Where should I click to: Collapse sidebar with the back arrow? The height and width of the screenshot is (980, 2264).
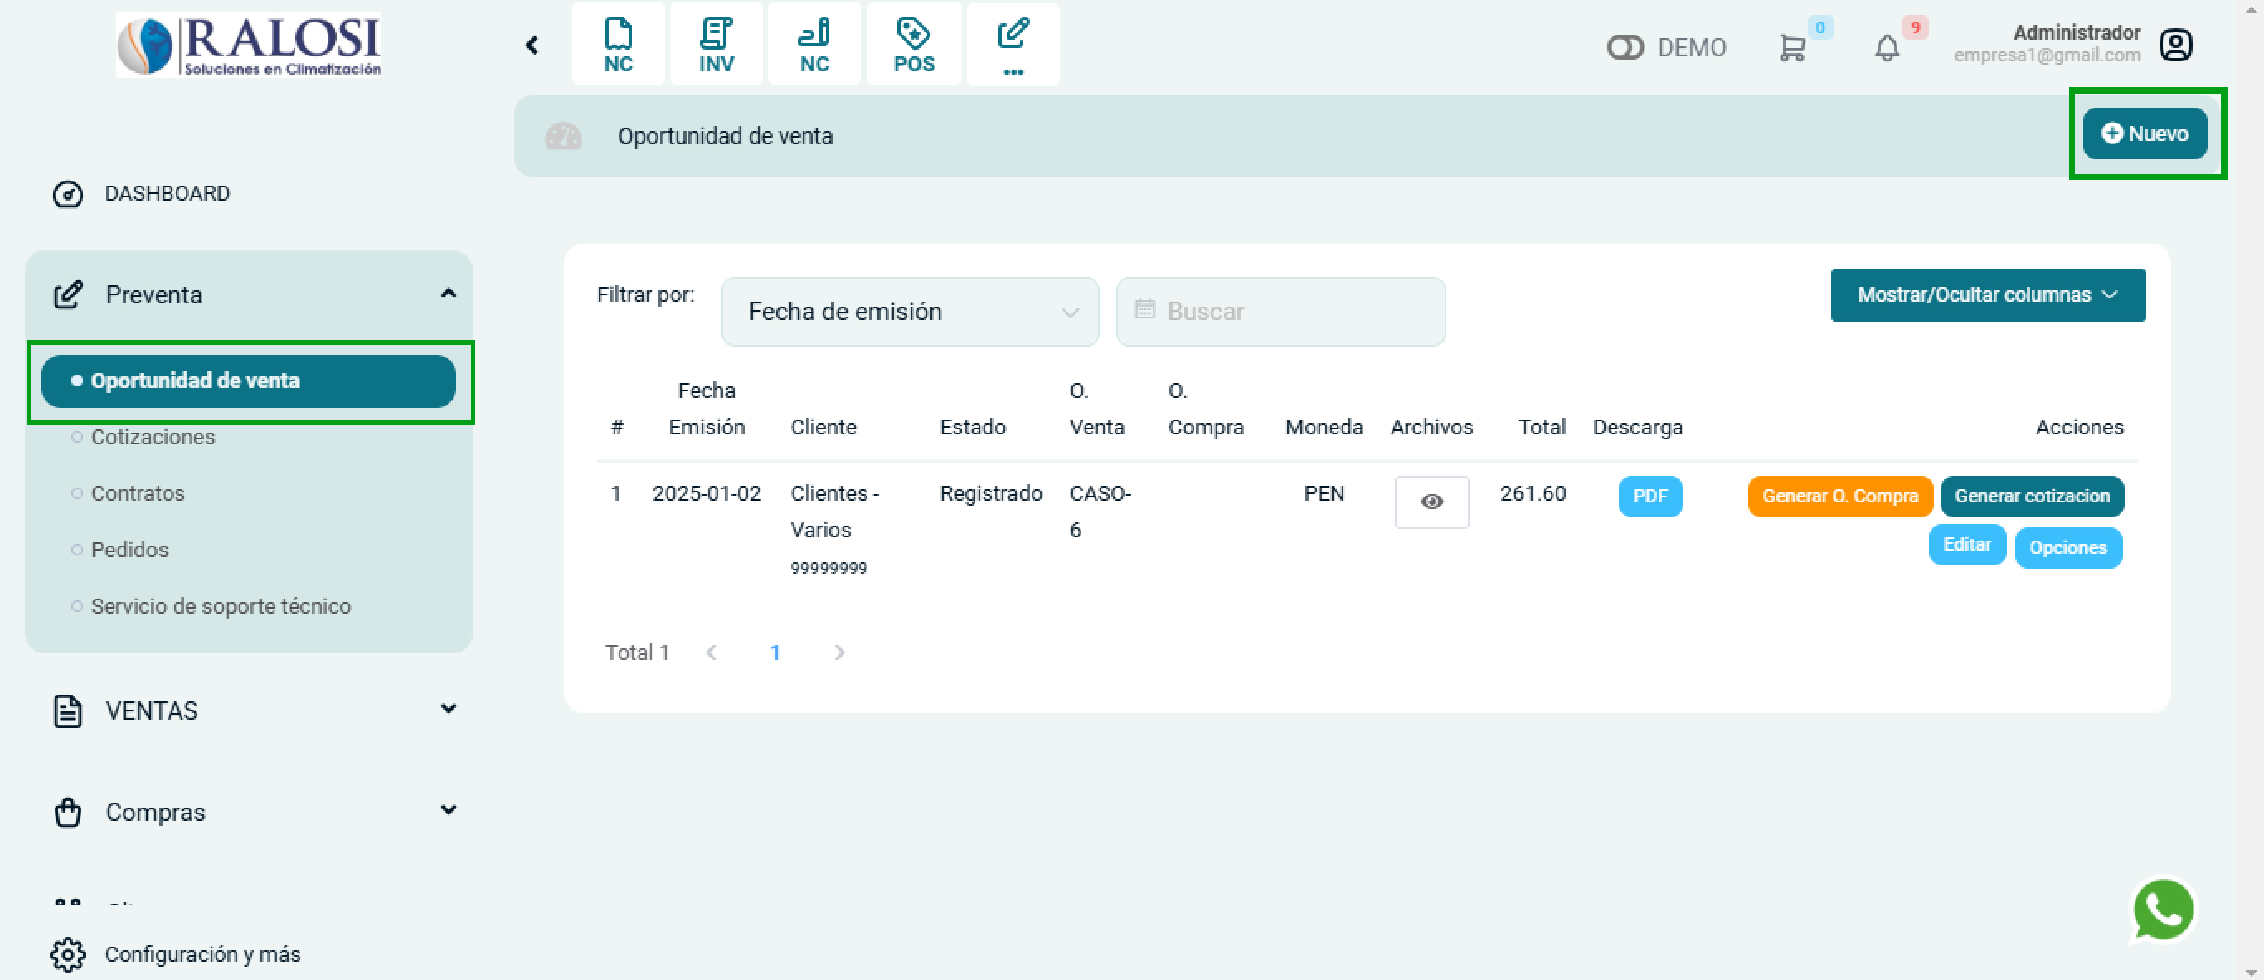pos(532,45)
